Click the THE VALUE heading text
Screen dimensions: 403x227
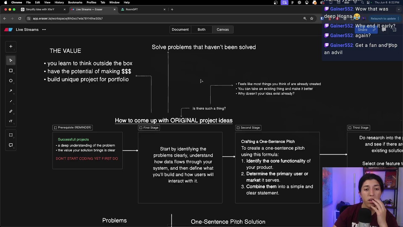(65, 51)
